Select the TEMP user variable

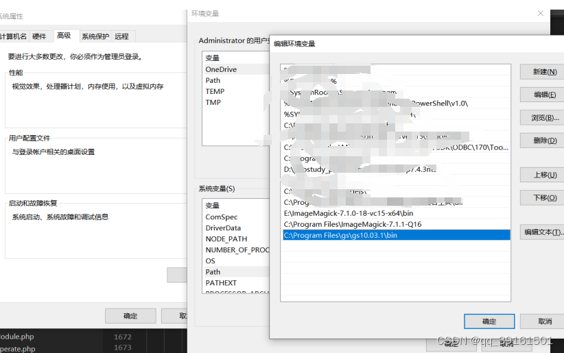click(237, 91)
